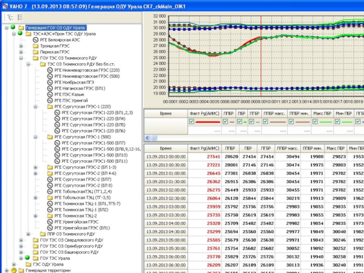Image resolution: width=364 pixels, height=273 pixels.
Task: Collapse the ГОУ ТЭС ОЗ Тюменского РДУ node
Action: pos(21,58)
